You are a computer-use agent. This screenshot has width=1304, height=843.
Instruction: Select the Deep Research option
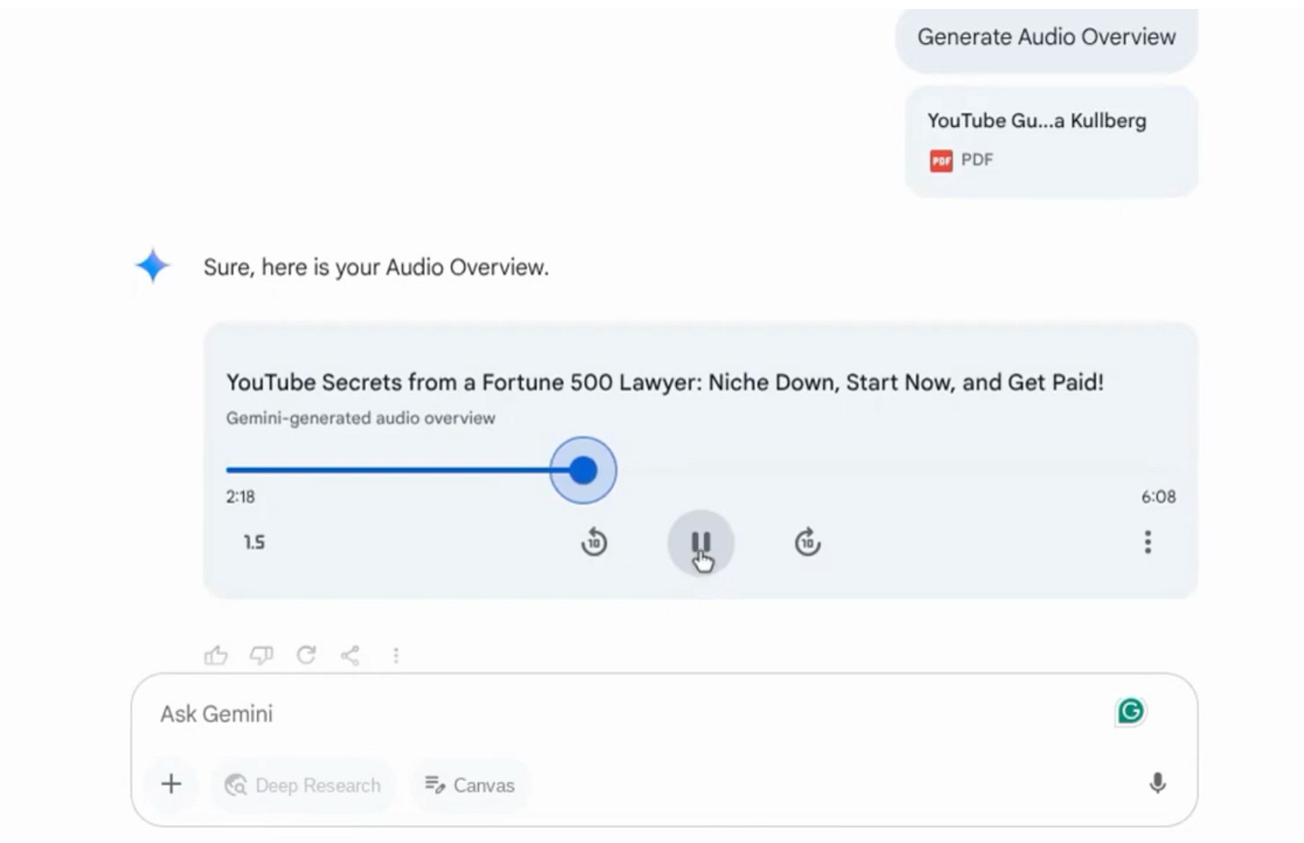(304, 785)
